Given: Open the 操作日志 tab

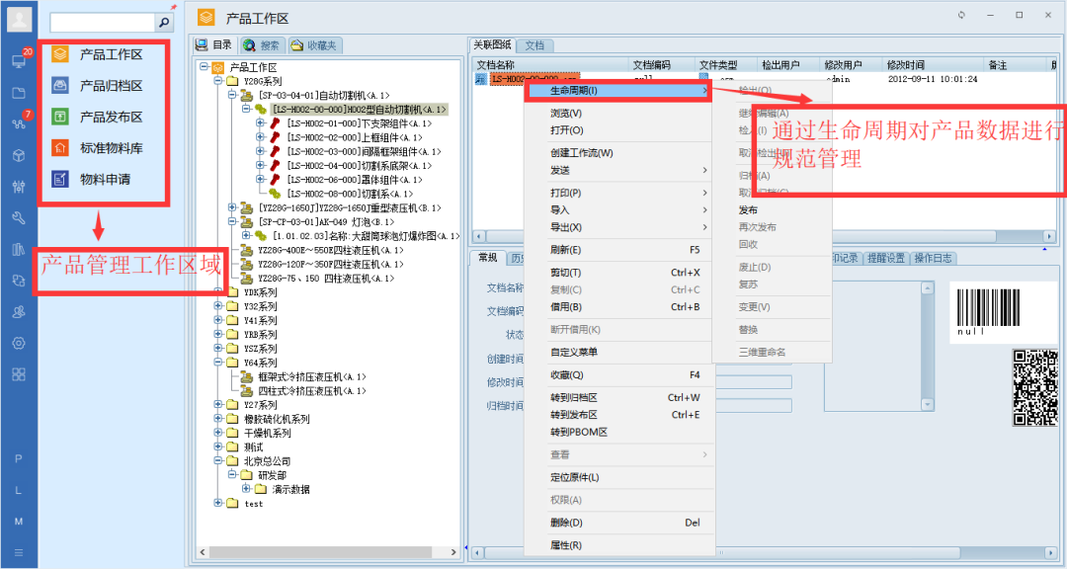Looking at the screenshot, I should [933, 258].
